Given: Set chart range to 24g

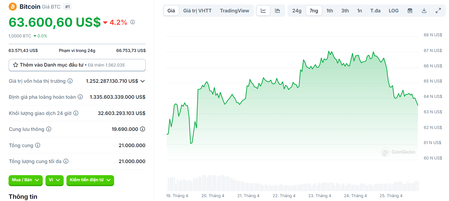Looking at the screenshot, I should pos(297,11).
